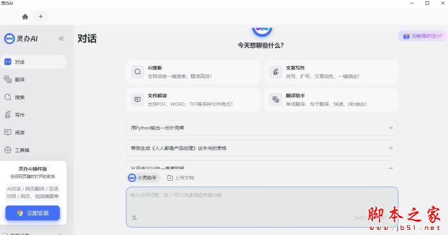Click the 写作 pen icon
This screenshot has height=235, width=448.
coord(8,115)
